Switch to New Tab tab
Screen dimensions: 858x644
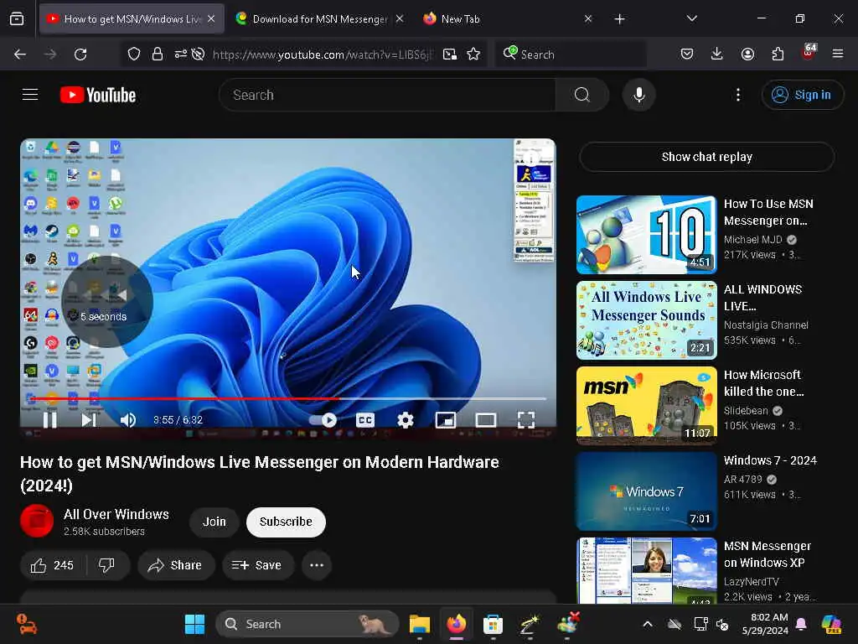(460, 19)
